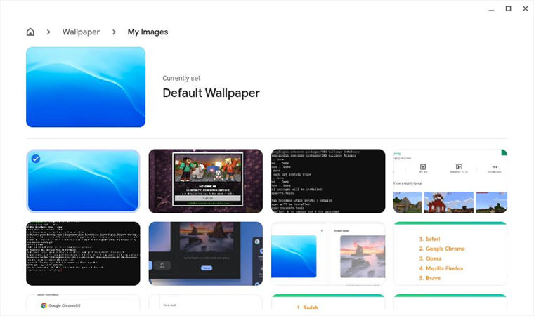
Task: Choose the browser list Safari Chrome image
Action: click(x=450, y=254)
